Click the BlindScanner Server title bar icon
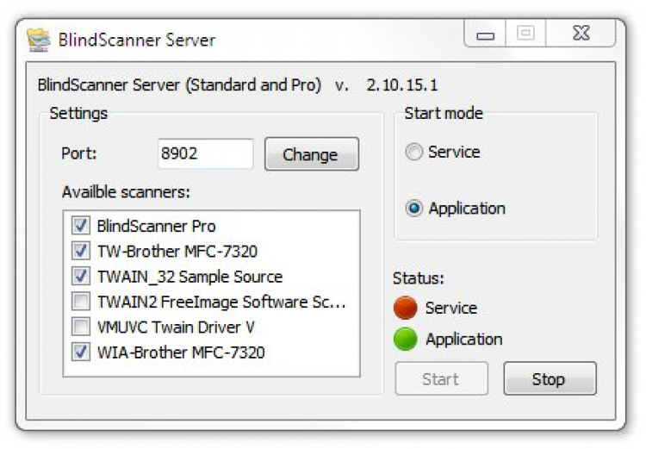Image resolution: width=646 pixels, height=449 pixels. pyautogui.click(x=38, y=40)
